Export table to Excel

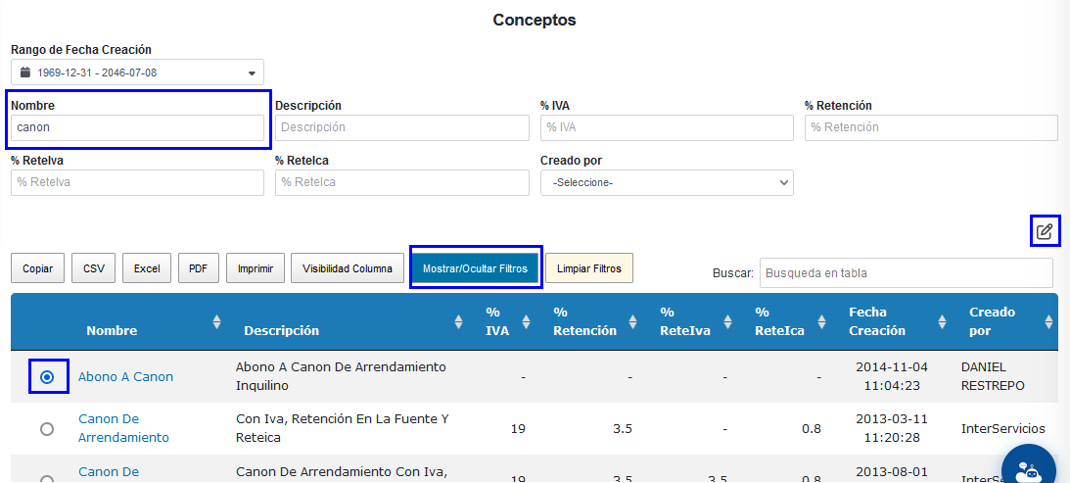coord(147,268)
